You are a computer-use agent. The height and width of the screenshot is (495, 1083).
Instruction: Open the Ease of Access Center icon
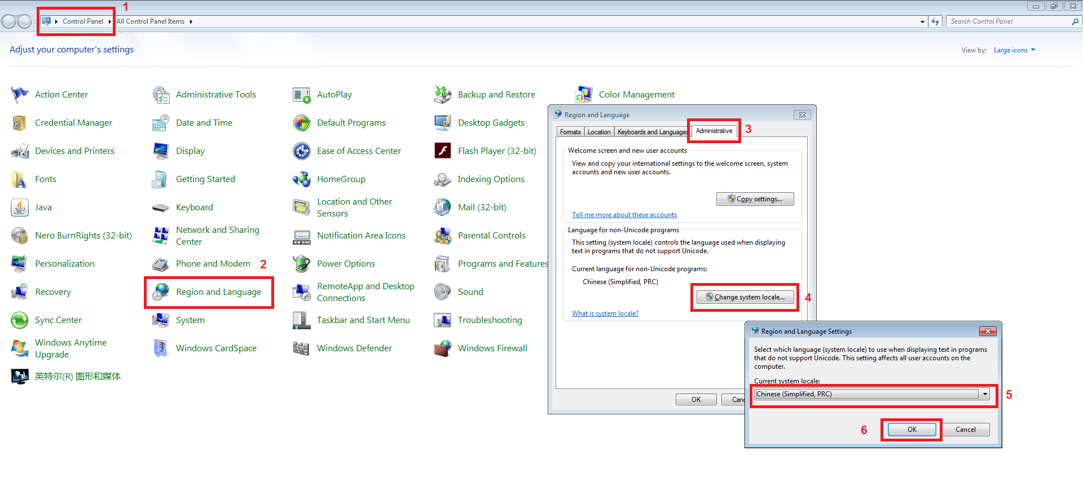[302, 151]
